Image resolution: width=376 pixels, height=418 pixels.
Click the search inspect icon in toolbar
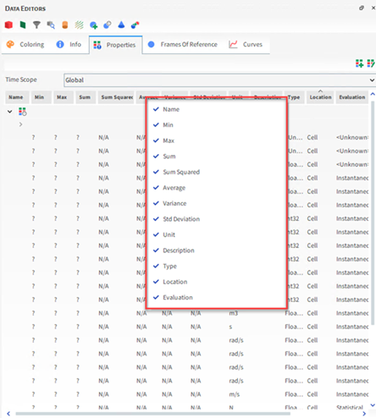51,25
